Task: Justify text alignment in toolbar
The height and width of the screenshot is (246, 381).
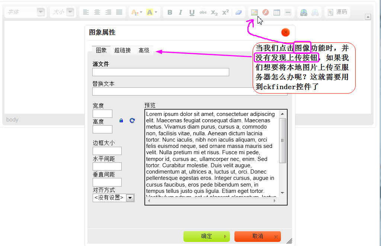Action: tap(119, 12)
